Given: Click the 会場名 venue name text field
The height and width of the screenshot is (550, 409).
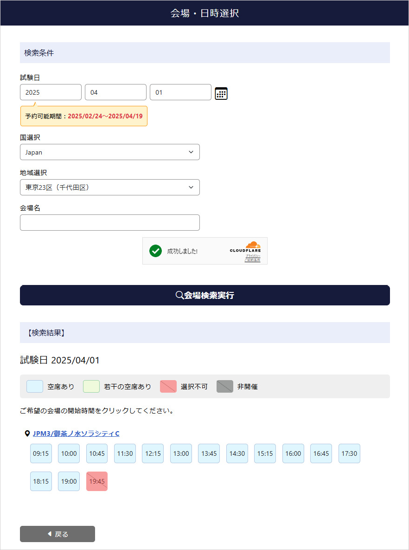Looking at the screenshot, I should 110,223.
